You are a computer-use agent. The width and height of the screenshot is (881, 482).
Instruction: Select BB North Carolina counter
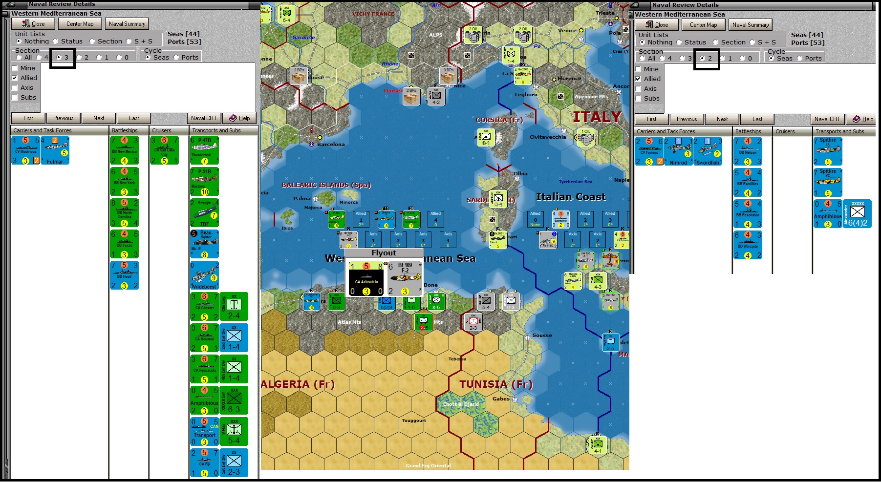point(125,213)
